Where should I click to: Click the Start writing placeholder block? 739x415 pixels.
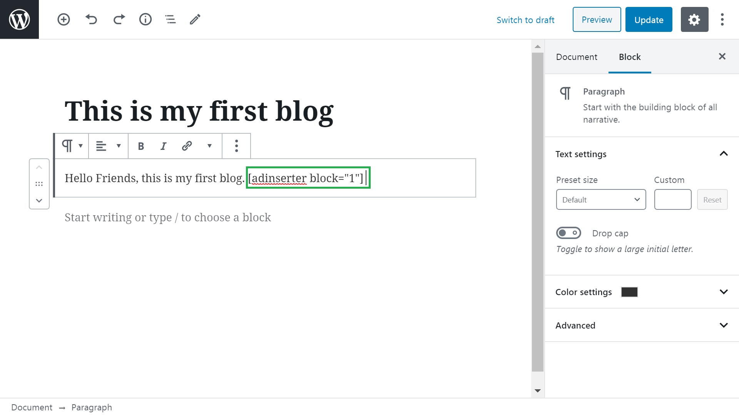pos(168,217)
